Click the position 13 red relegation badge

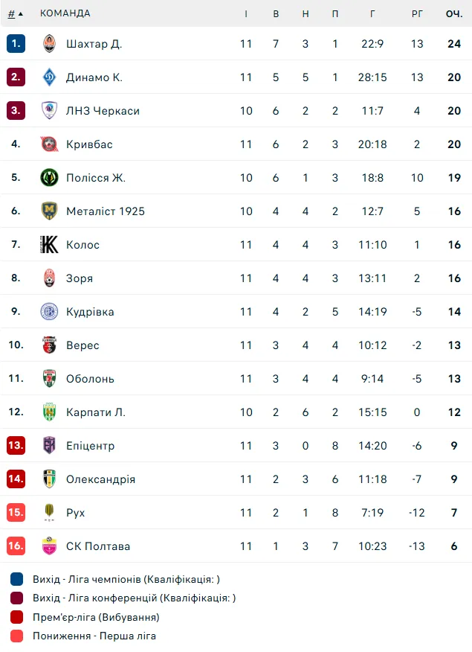(16, 446)
